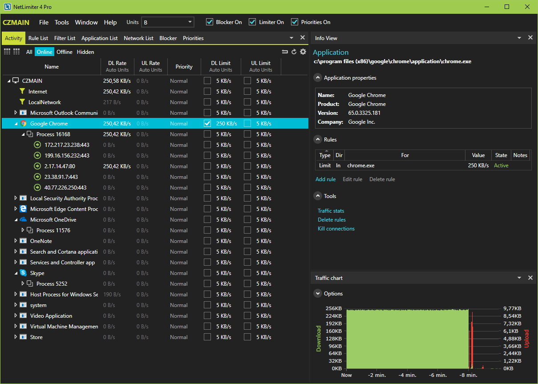
Task: Click the Kill connections link
Action: click(x=336, y=229)
